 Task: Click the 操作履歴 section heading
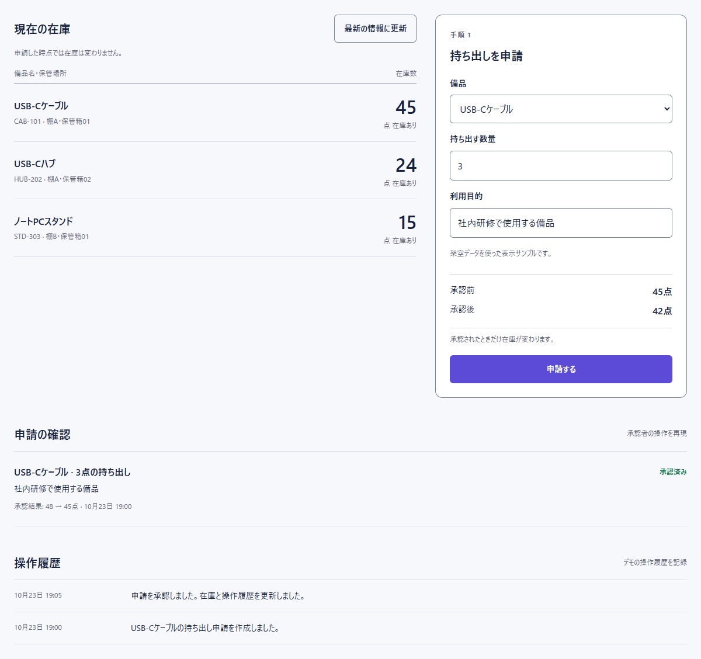tap(37, 563)
